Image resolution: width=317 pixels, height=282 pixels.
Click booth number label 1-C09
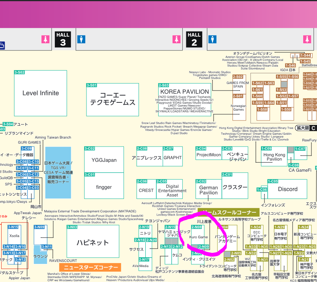point(266,148)
